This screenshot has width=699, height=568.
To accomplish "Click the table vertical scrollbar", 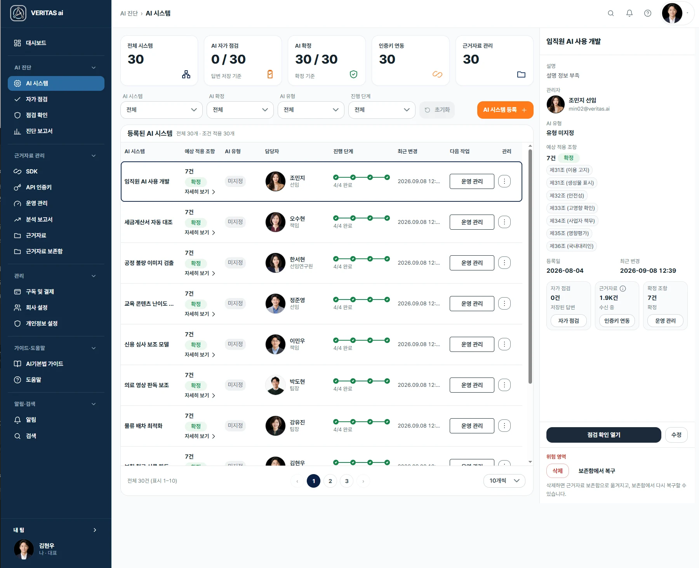I will point(530,267).
